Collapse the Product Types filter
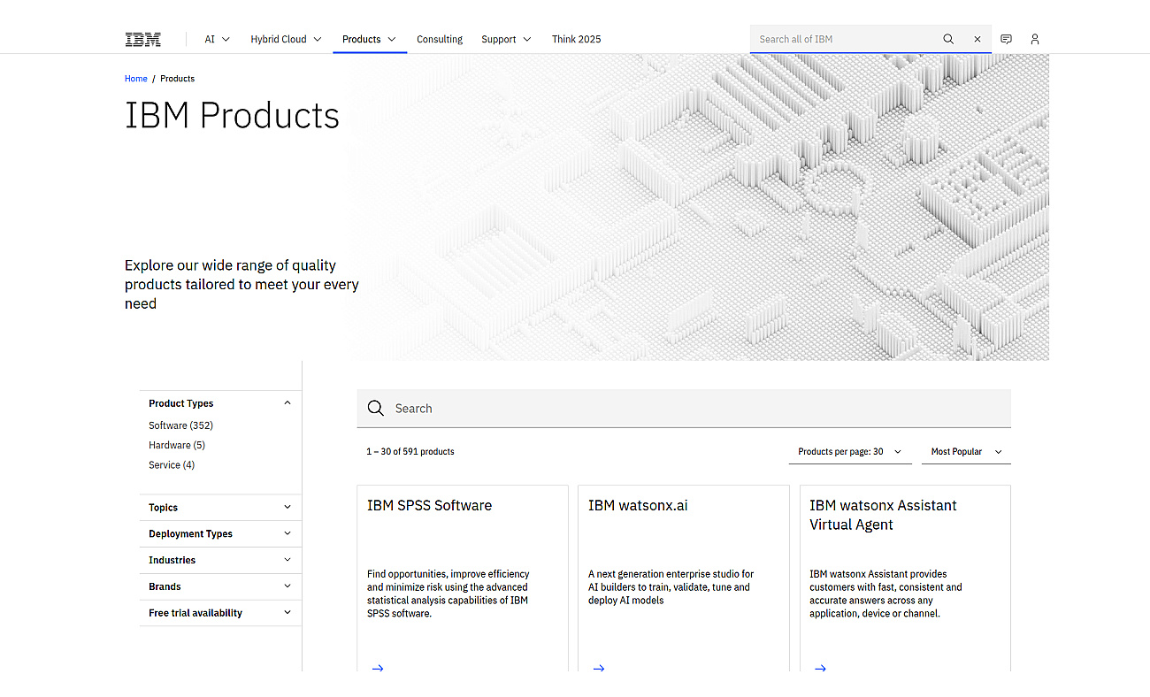Screen dimensions: 1150x697 pos(220,403)
